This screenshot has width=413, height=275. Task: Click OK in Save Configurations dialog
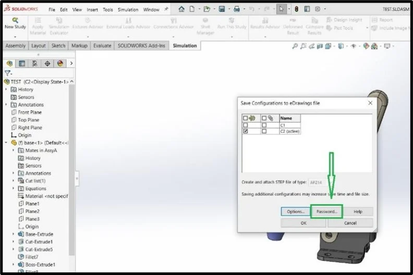[303, 223]
